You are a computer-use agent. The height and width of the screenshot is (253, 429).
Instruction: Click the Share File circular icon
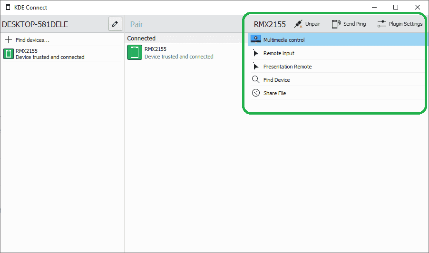click(x=256, y=93)
